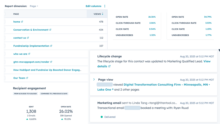Tick the checkbox for the home row
220x124 pixels.
pyautogui.click(x=5, y=22)
